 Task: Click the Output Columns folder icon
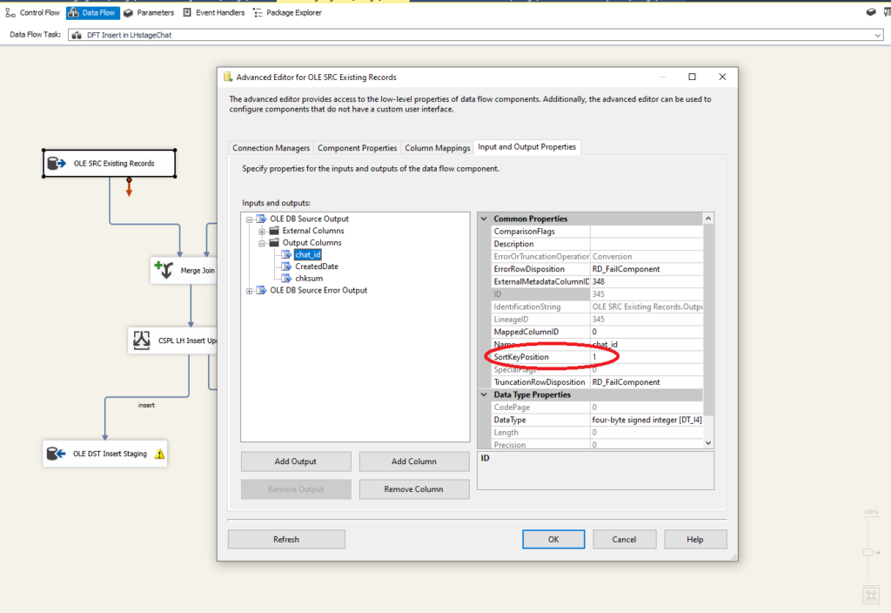pos(274,243)
